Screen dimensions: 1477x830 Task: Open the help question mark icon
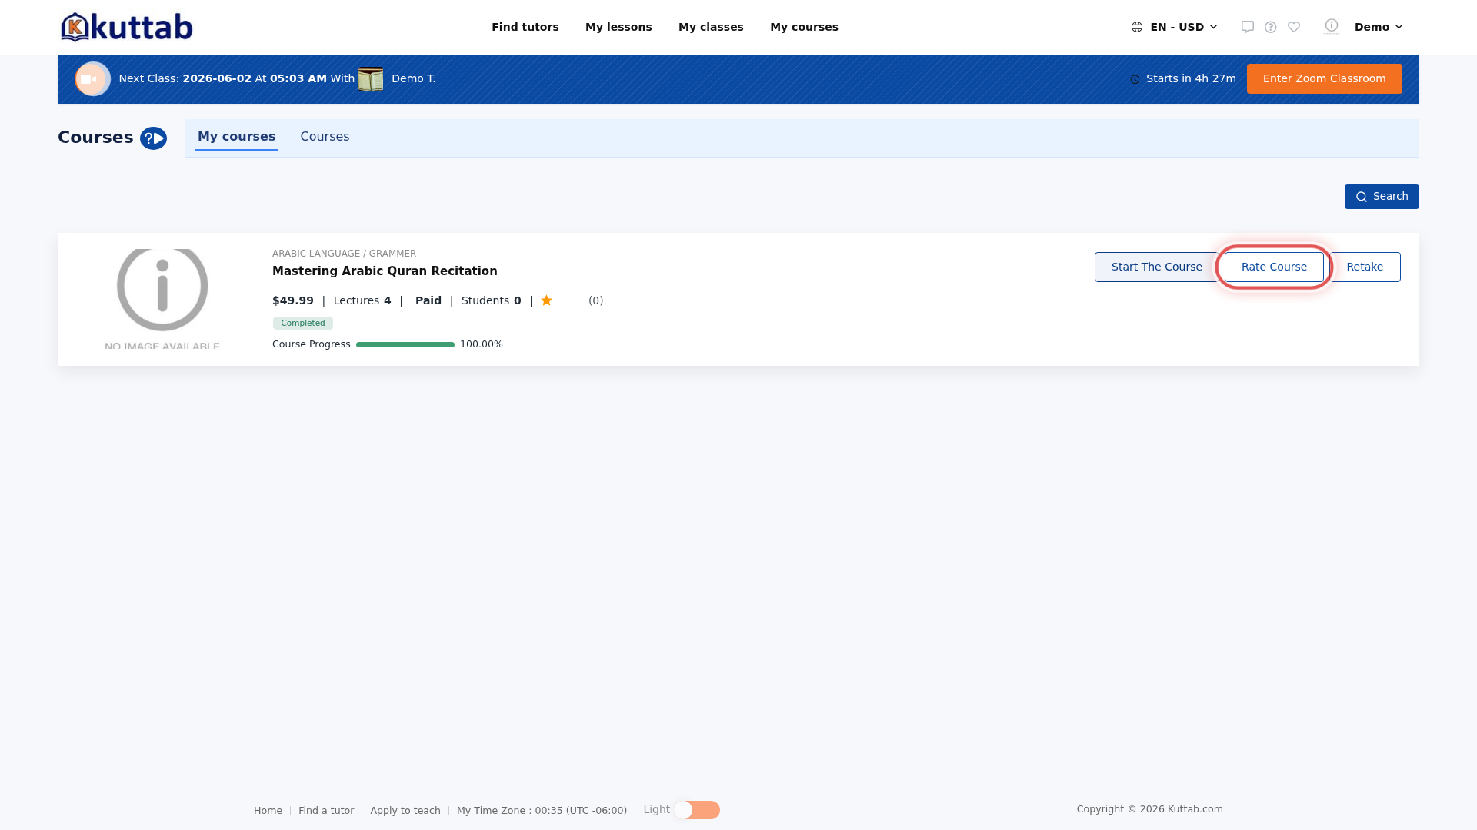(x=1271, y=27)
